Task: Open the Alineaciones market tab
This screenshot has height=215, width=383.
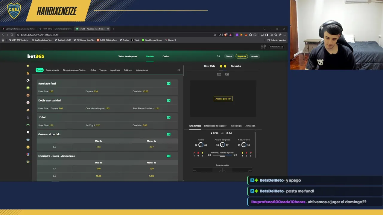Action: (142, 70)
